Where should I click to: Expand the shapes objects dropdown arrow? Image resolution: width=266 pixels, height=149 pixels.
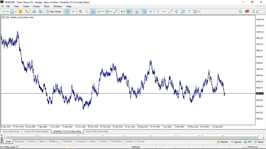[x=199, y=12]
